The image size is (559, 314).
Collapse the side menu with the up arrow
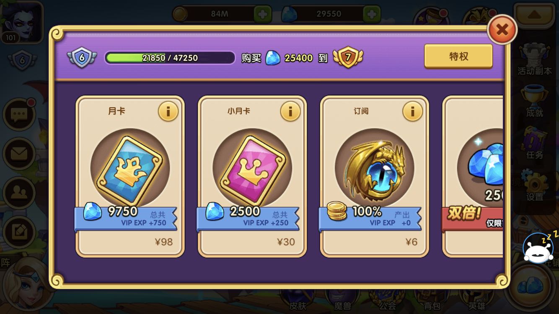(x=534, y=15)
